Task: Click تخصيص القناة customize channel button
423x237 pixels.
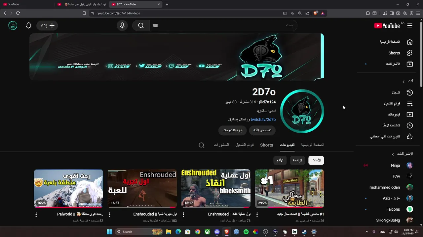Action: 262,130
